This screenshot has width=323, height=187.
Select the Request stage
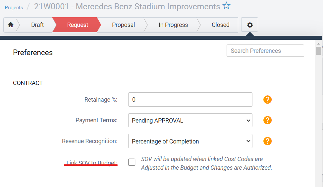click(x=78, y=25)
